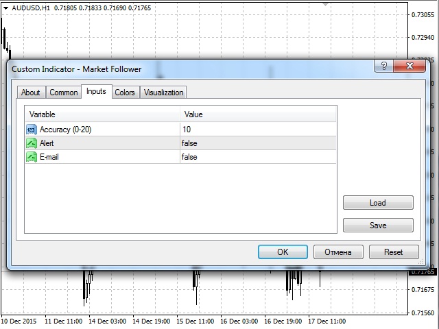Click the Reset button
The height and width of the screenshot is (329, 439).
pos(394,252)
